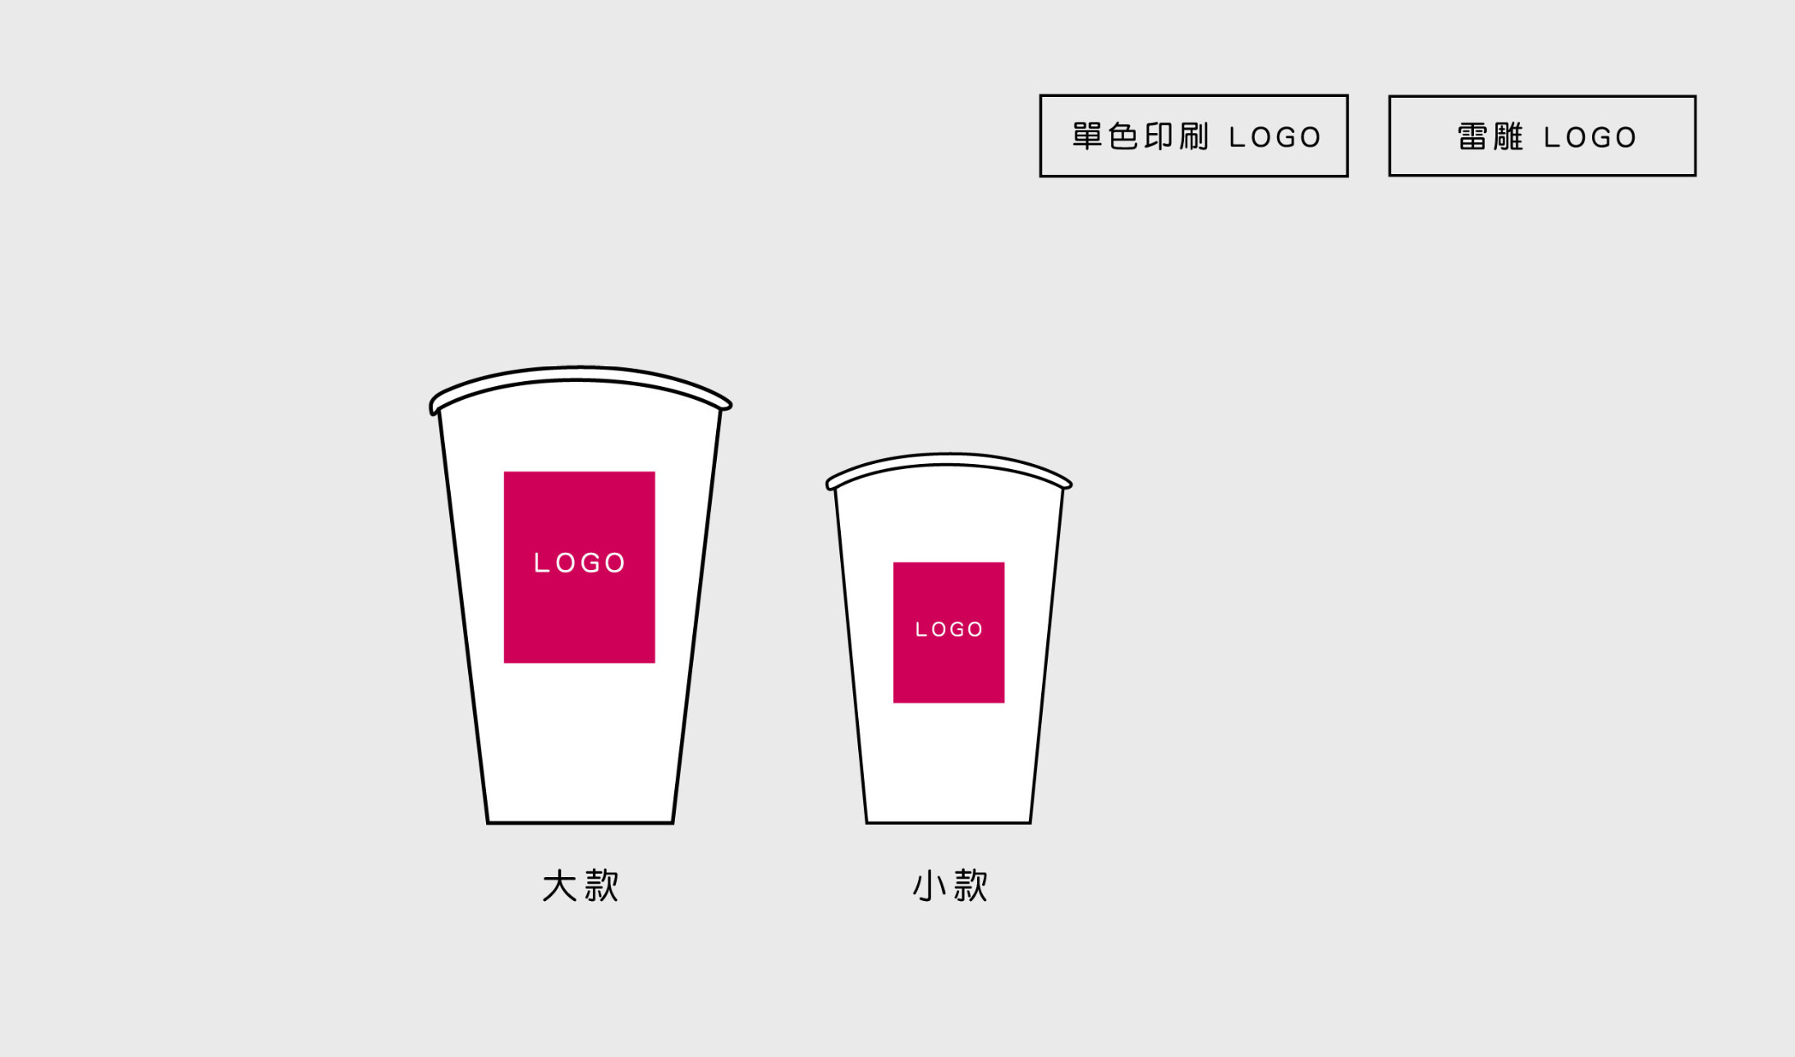The height and width of the screenshot is (1057, 1795).
Task: Click the word LOGO in 單色印刷 box
Action: point(1275,137)
